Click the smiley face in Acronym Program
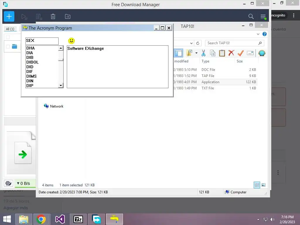 [71, 41]
